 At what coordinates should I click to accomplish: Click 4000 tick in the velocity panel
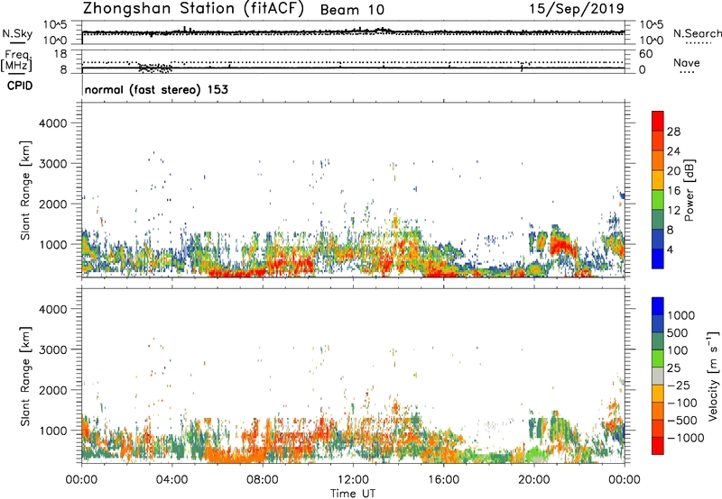53,309
